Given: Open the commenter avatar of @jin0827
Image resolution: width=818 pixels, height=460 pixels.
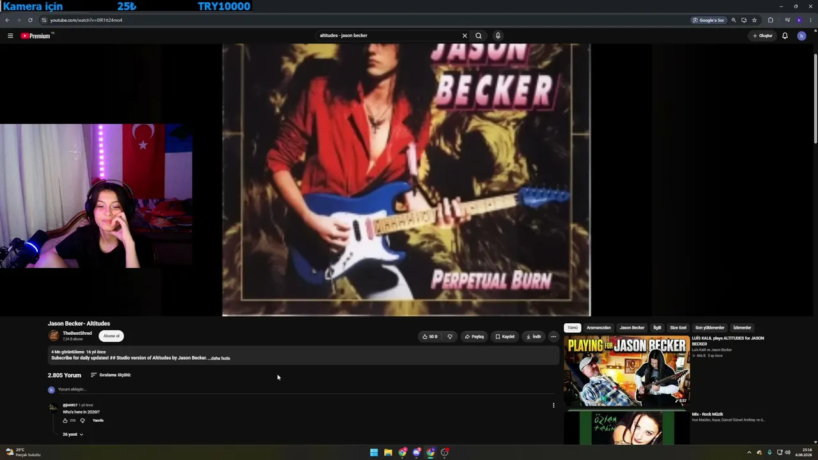Looking at the screenshot, I should pyautogui.click(x=53, y=408).
